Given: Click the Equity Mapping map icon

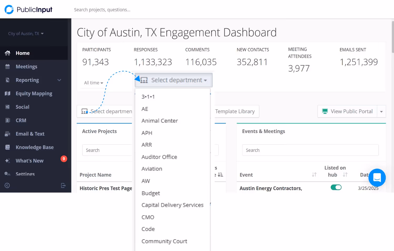Looking at the screenshot, I should [8, 94].
